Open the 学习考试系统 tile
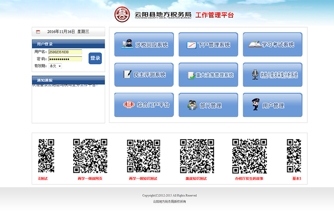Viewport: 334px width, 215px height. [x=273, y=44]
